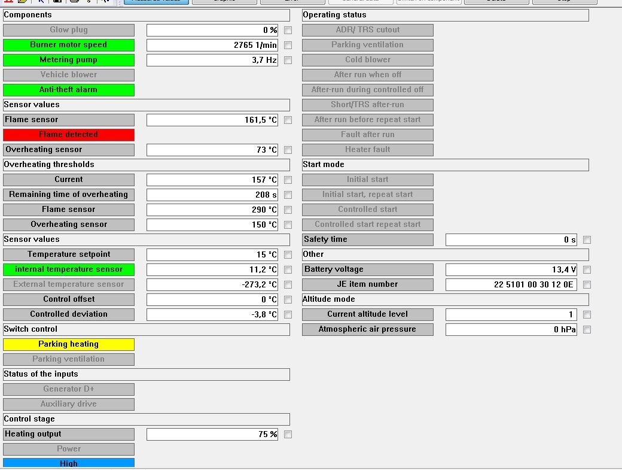Click the yellow Parking heating indicator
The image size is (622, 470).
point(69,344)
